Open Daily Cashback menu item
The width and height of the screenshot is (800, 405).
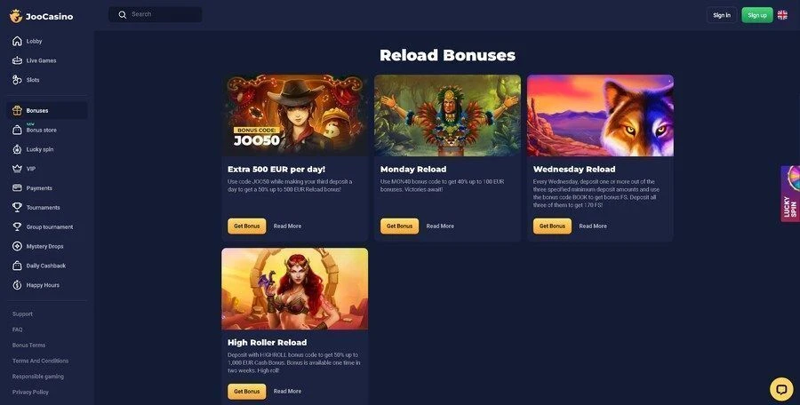click(x=47, y=266)
